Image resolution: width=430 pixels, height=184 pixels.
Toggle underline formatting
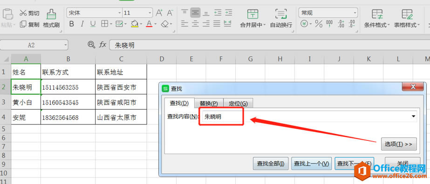click(93, 24)
